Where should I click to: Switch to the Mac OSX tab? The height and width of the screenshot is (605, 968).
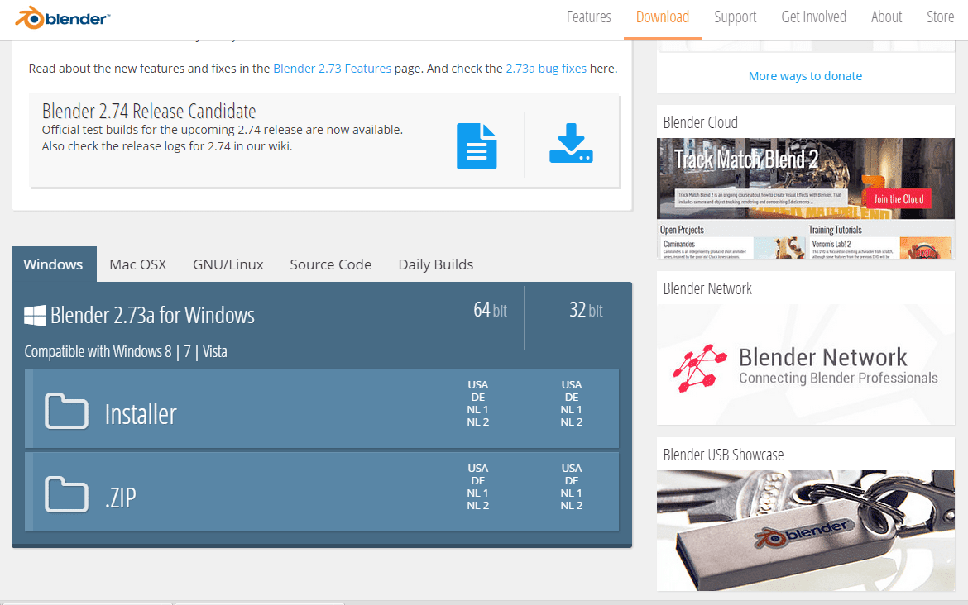click(x=137, y=264)
